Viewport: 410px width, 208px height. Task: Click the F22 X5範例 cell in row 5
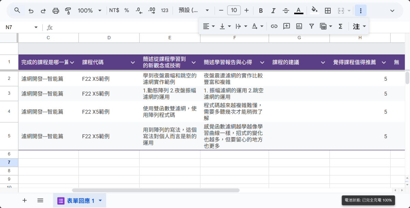point(109,136)
